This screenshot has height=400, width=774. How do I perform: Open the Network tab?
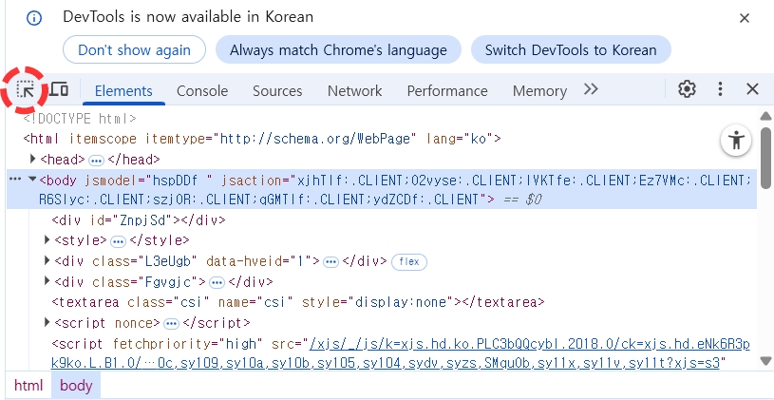coord(354,91)
